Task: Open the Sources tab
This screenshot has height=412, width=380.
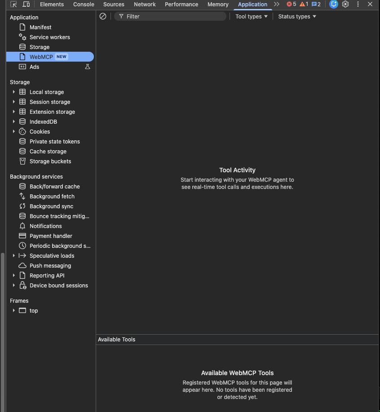Action: click(114, 4)
